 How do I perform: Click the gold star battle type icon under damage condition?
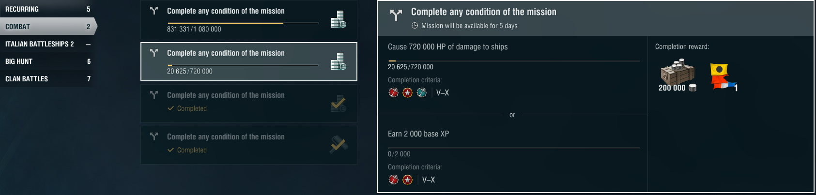407,92
